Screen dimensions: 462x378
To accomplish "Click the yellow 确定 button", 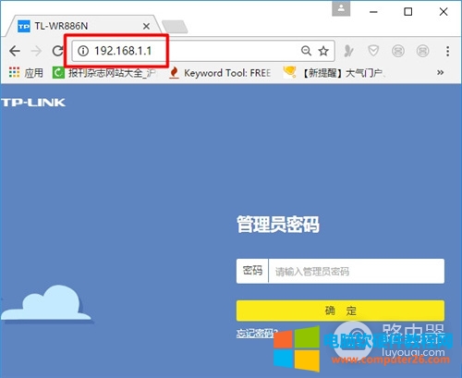I will point(340,311).
